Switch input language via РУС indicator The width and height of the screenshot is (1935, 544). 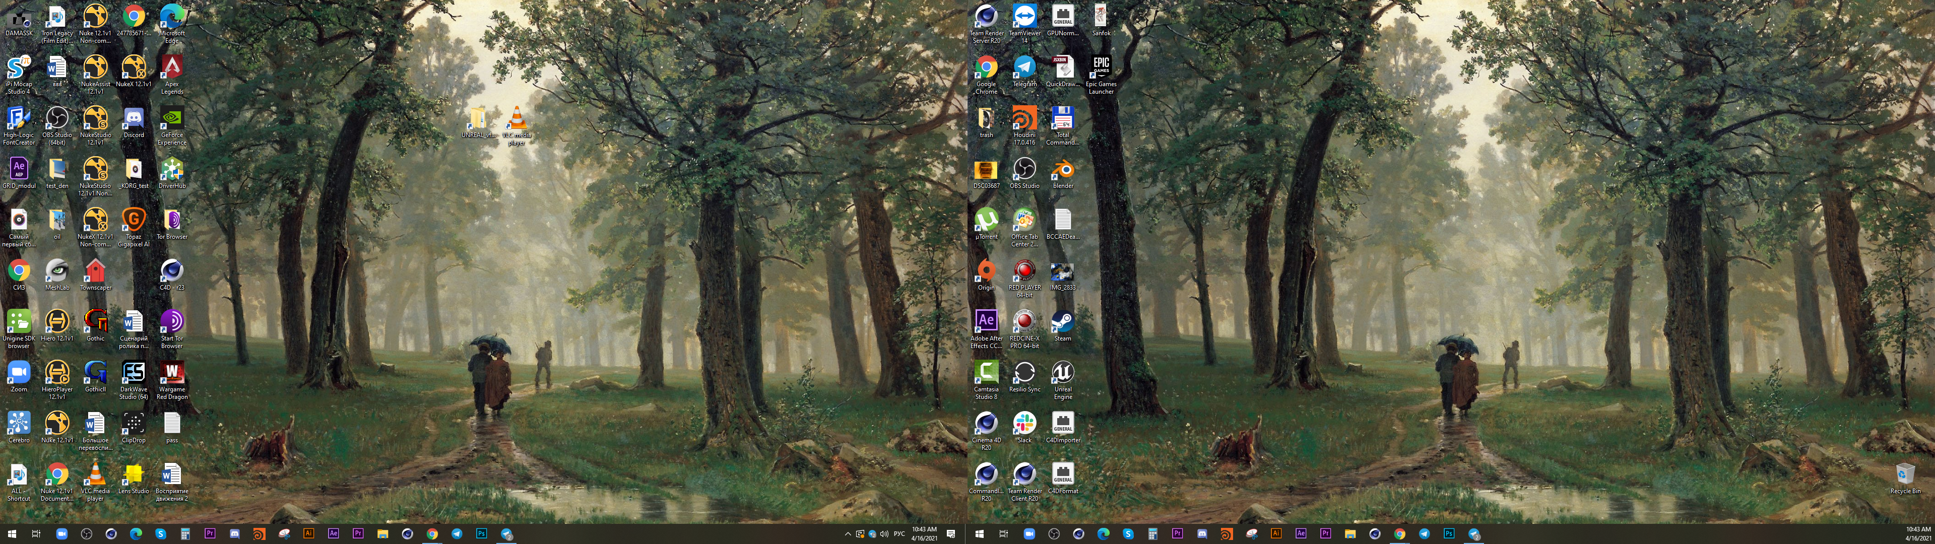[x=900, y=534]
